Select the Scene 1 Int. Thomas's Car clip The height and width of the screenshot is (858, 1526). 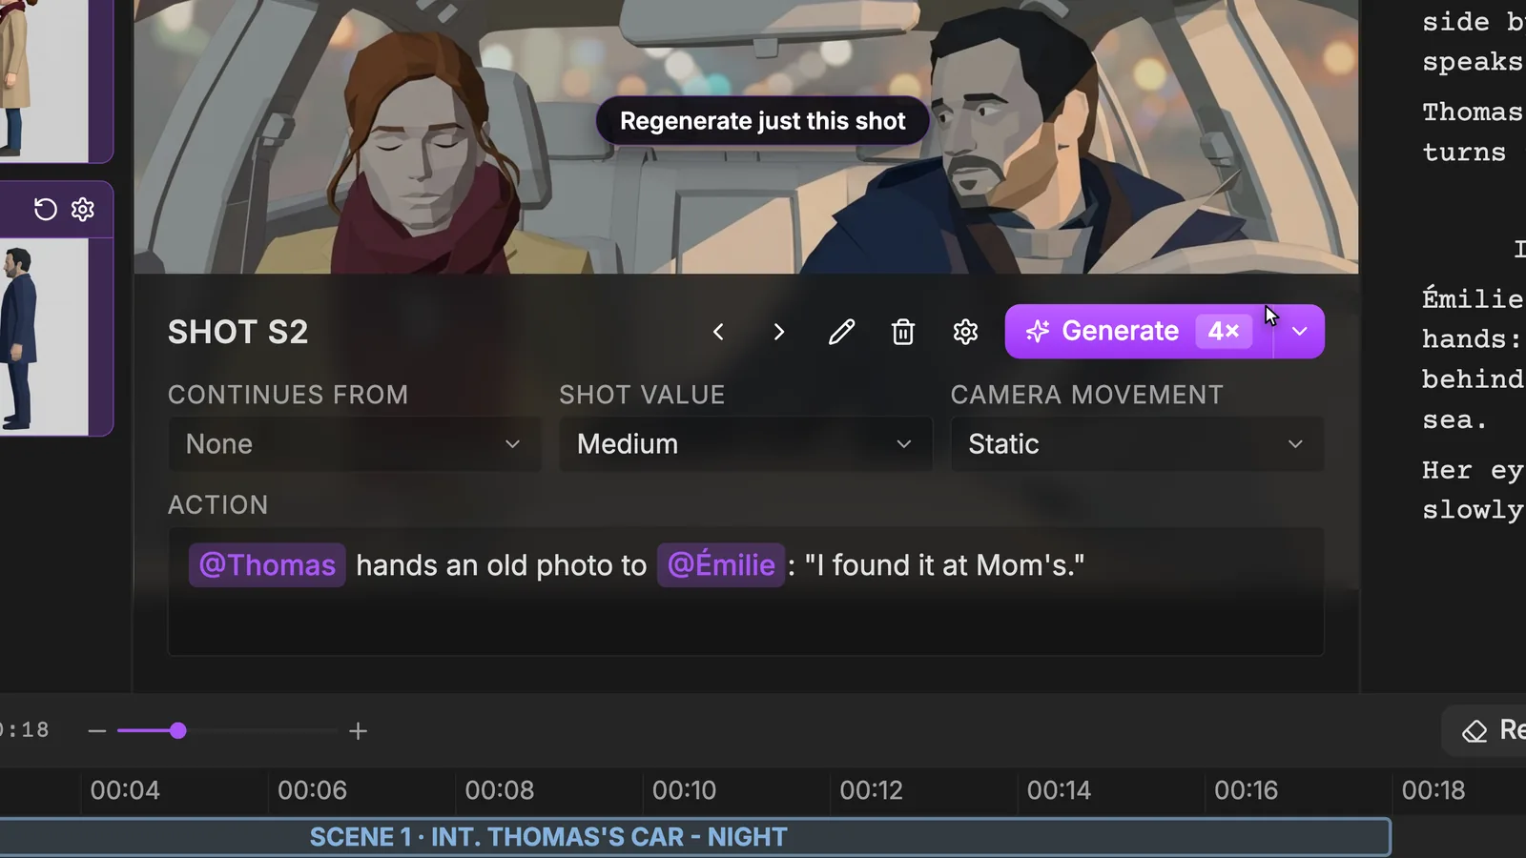point(695,837)
